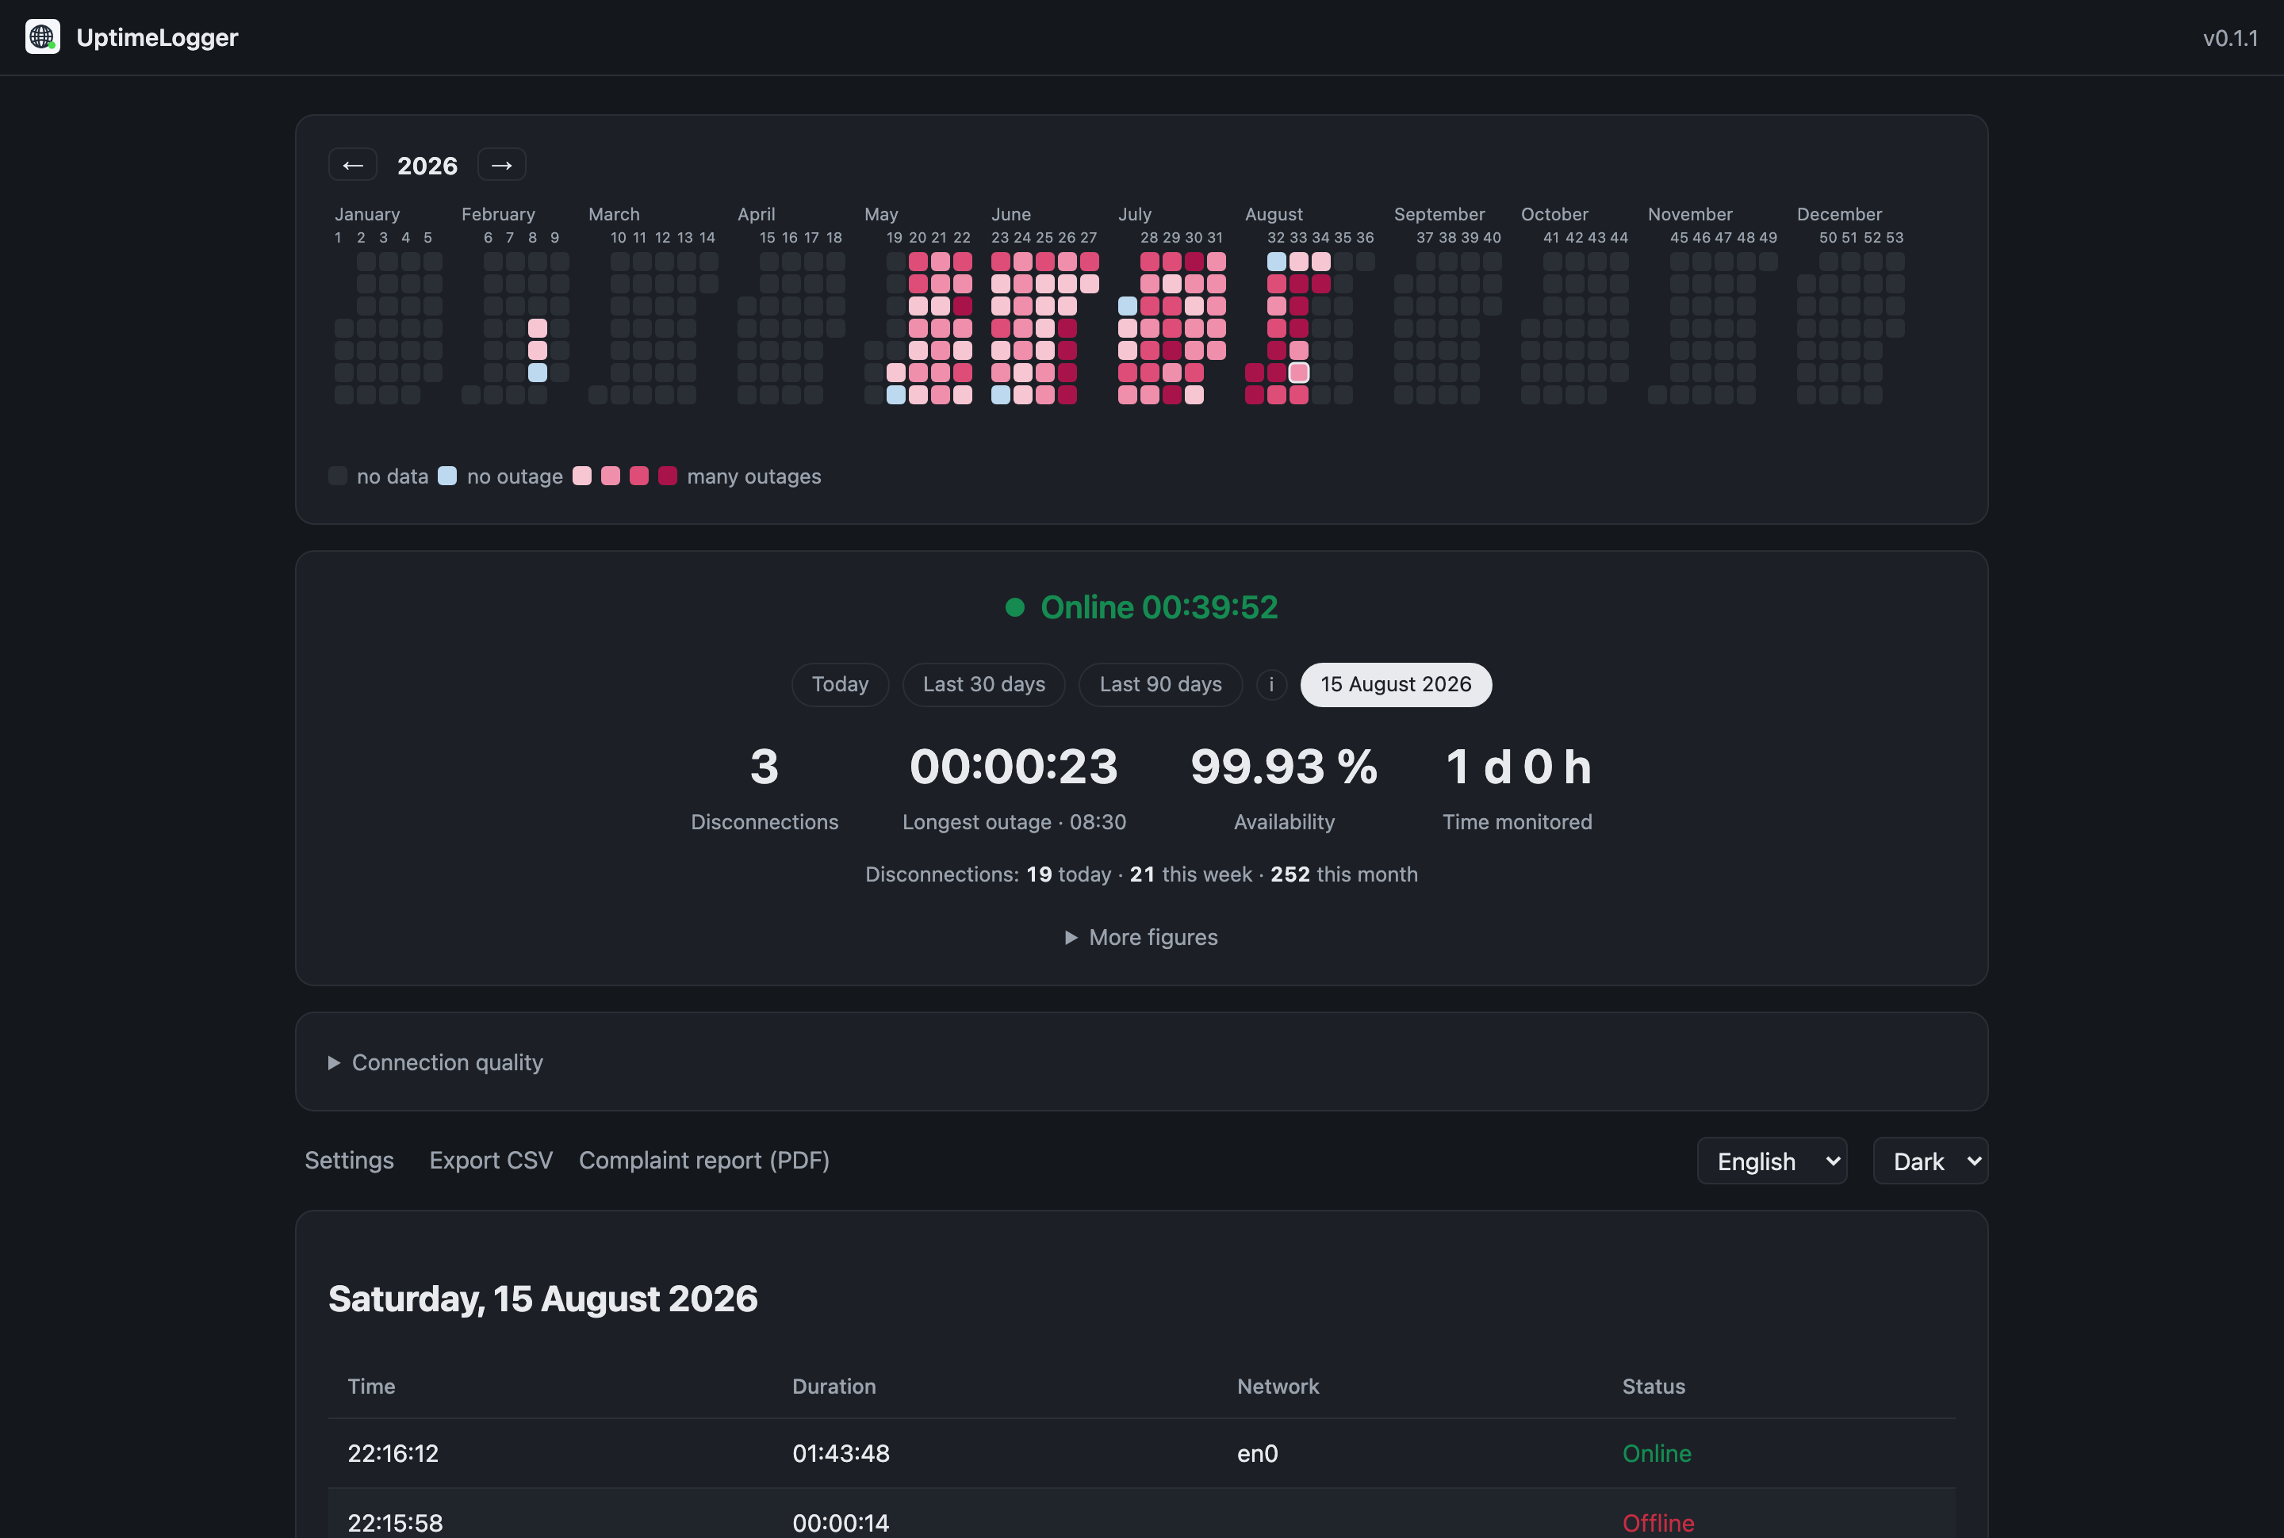Click the blue 'no outage' legend swatch
This screenshot has height=1538, width=2284.
[x=447, y=476]
